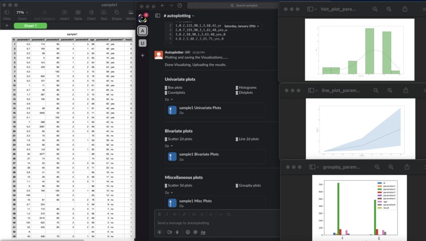The height and width of the screenshot is (241, 426).
Task: Toggle the Scatter 3d plots checkbox
Action: click(x=166, y=186)
